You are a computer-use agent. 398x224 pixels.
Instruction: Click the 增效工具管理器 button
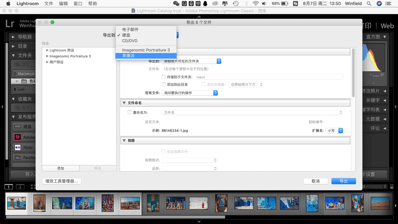pyautogui.click(x=61, y=181)
